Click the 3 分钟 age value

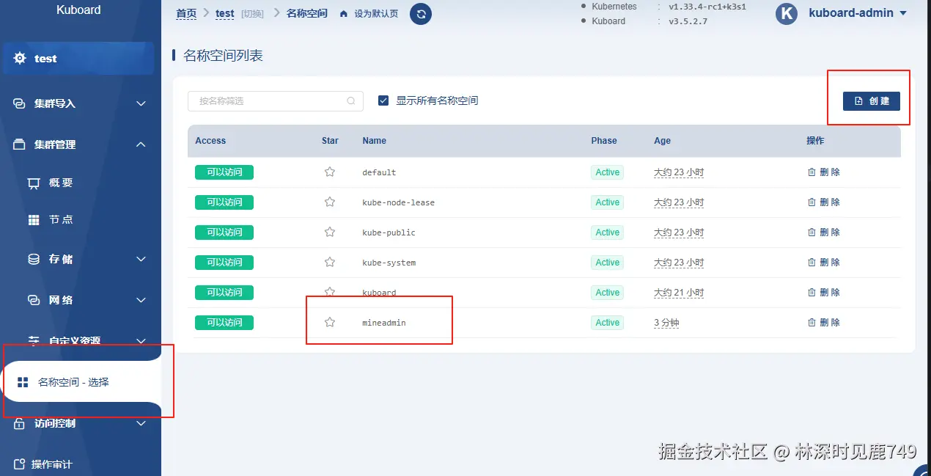point(666,323)
